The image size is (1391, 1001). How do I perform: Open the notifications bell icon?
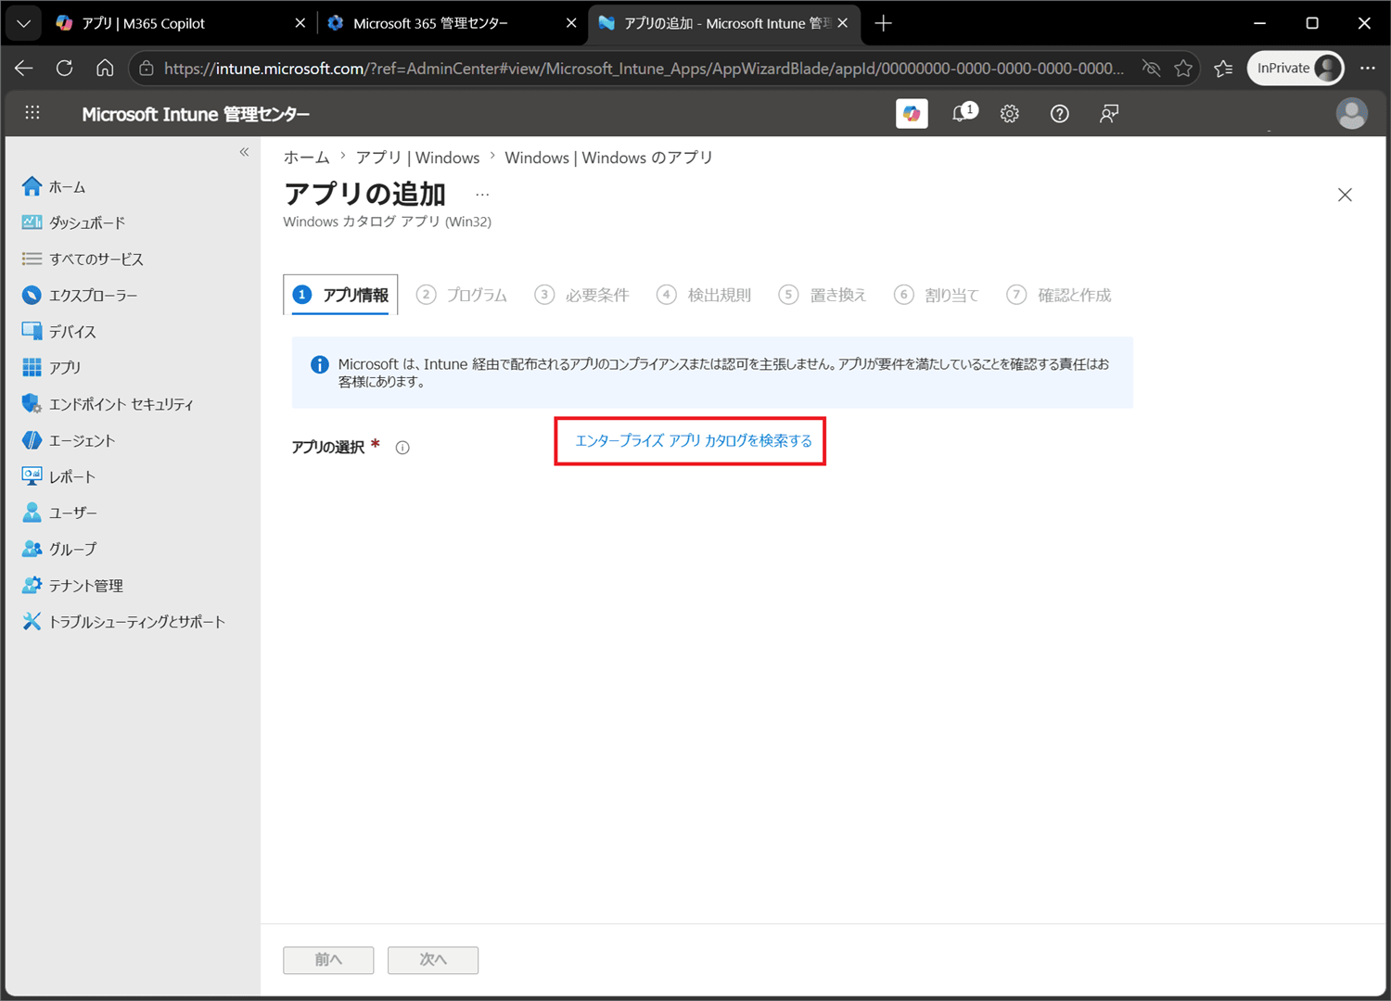click(x=963, y=113)
